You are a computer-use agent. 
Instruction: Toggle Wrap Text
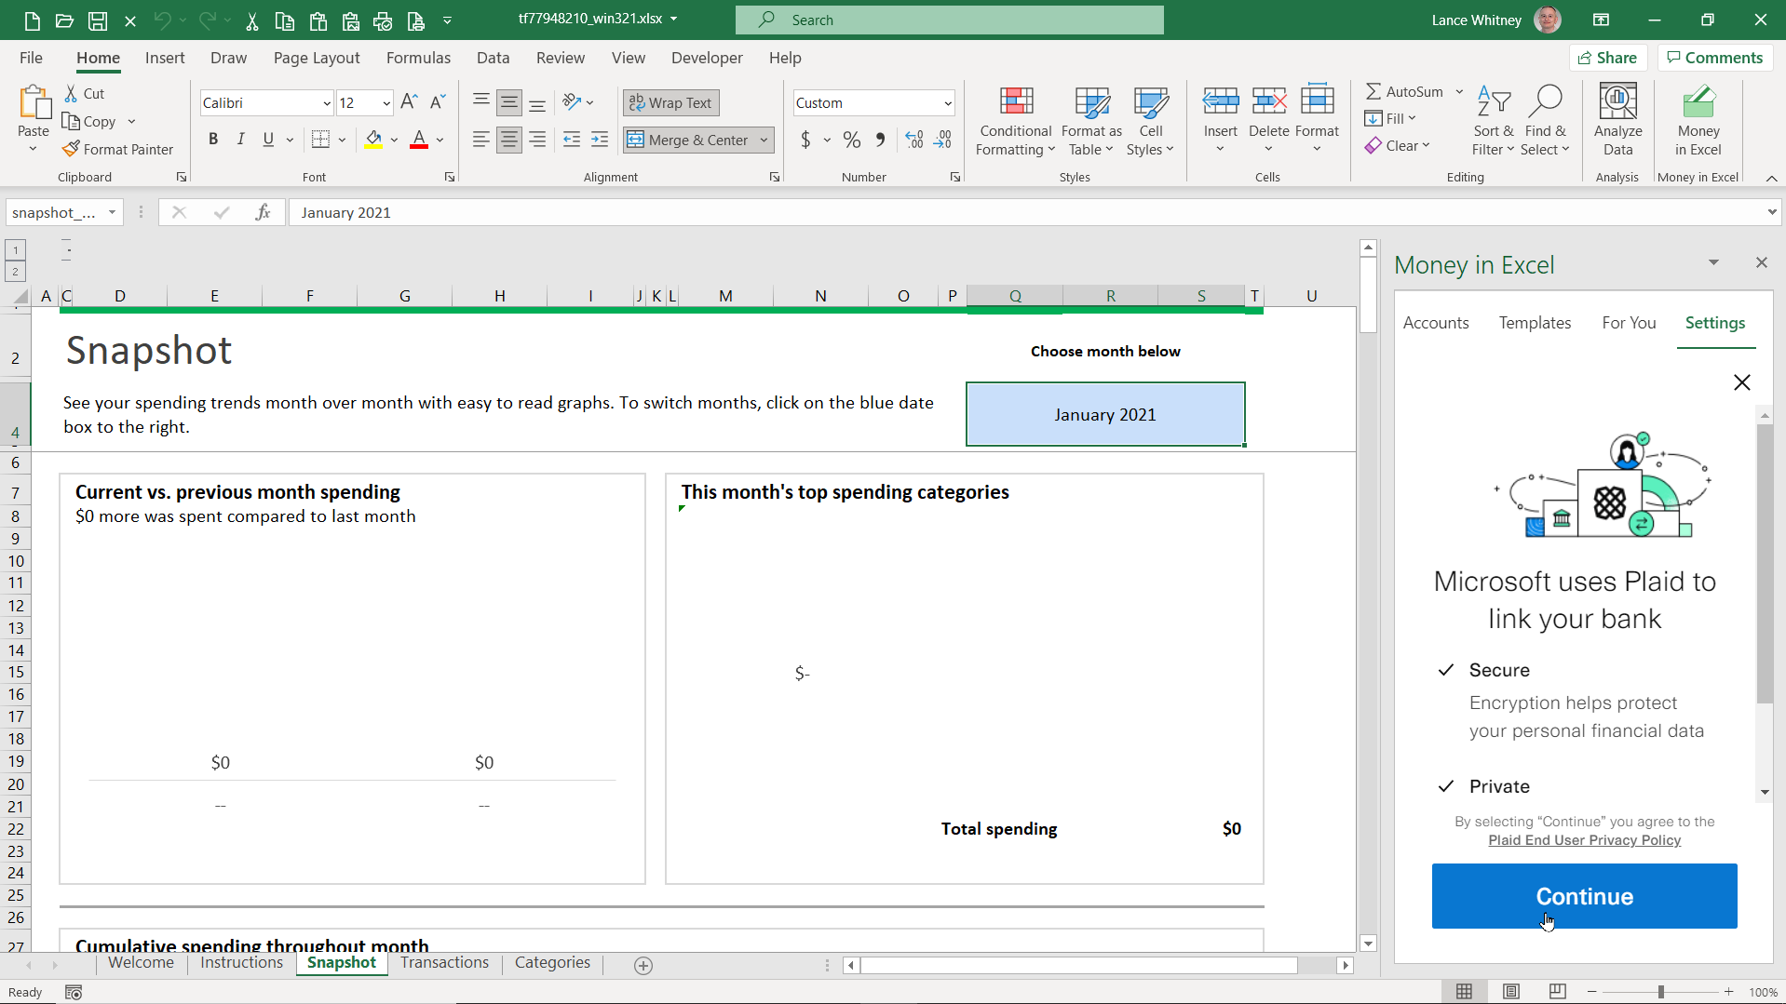671,103
